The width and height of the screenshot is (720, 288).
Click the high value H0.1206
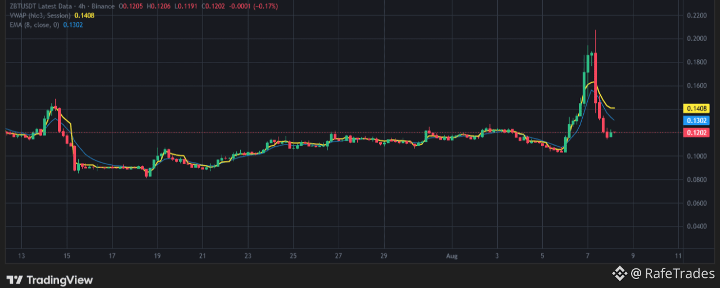point(158,6)
